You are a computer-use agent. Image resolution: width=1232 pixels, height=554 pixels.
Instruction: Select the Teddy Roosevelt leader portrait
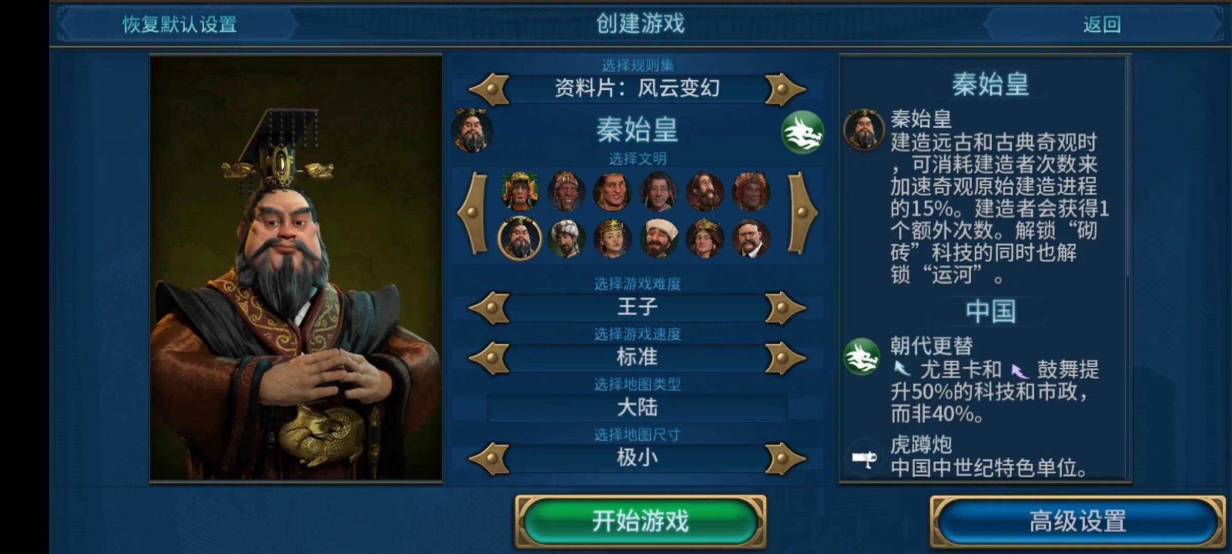click(x=750, y=239)
